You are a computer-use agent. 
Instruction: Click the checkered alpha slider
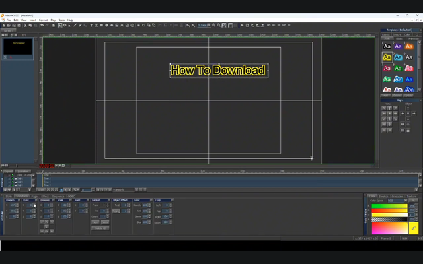coord(389,220)
